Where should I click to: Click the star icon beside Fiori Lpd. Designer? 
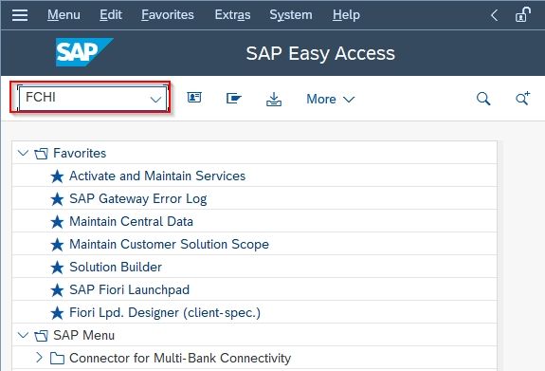click(57, 313)
